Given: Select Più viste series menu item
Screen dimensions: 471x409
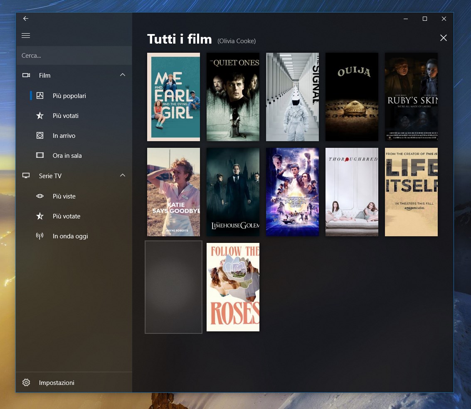Looking at the screenshot, I should [74, 196].
